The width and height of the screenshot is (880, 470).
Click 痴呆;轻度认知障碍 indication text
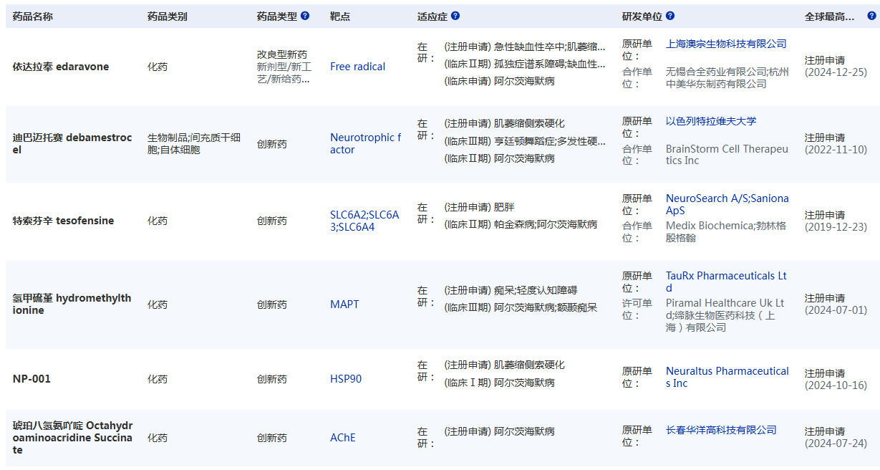coord(536,290)
